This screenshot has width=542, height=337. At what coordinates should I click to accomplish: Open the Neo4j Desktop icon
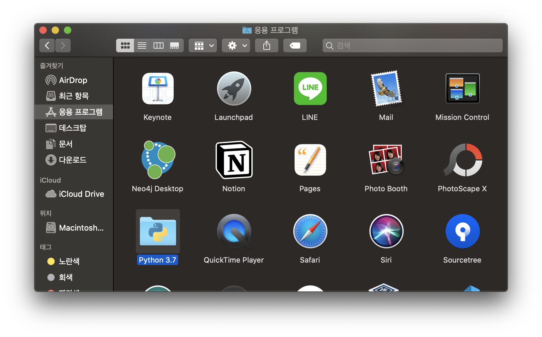158,160
